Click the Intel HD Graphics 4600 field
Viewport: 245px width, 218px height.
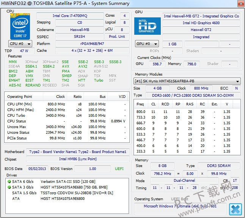coord(201,23)
